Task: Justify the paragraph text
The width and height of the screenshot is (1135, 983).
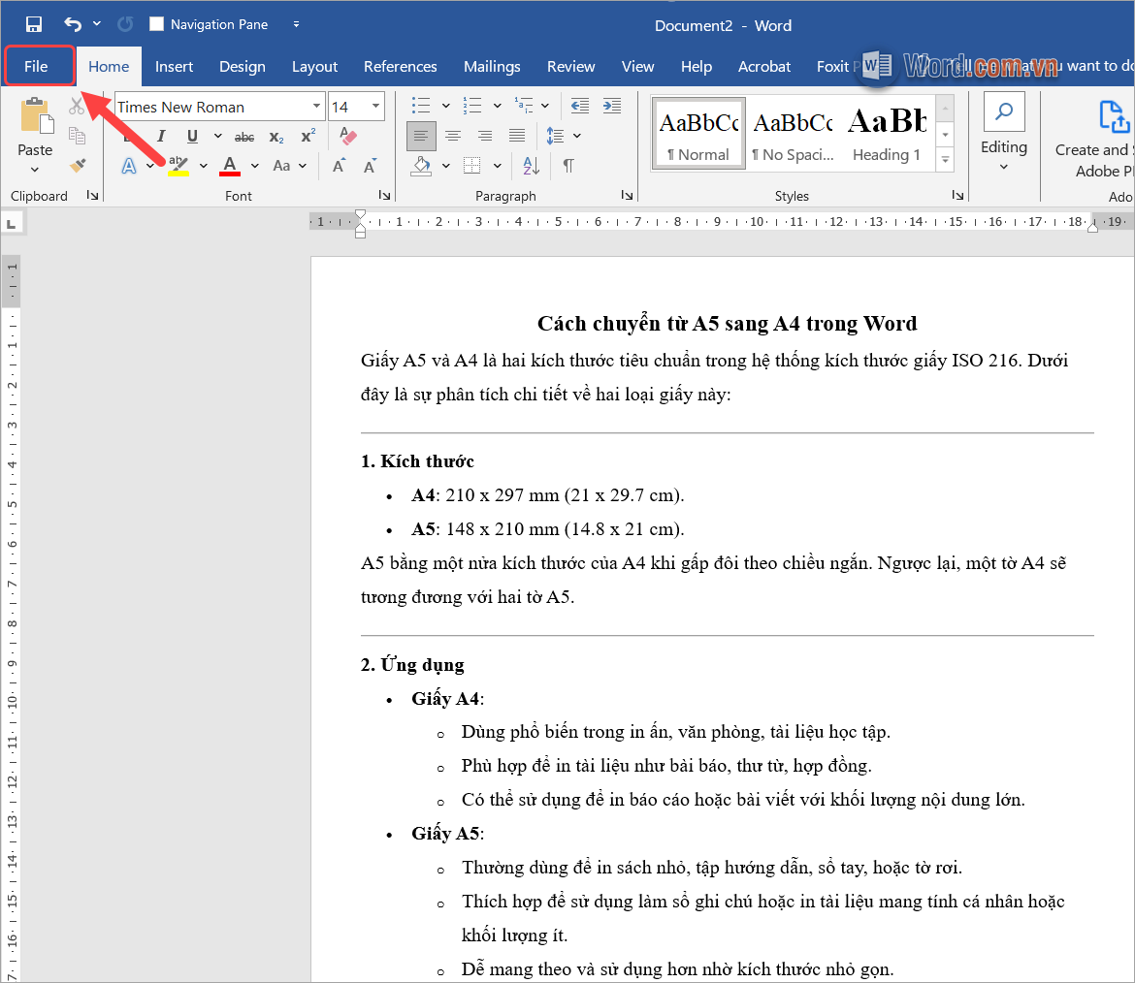Action: tap(517, 136)
